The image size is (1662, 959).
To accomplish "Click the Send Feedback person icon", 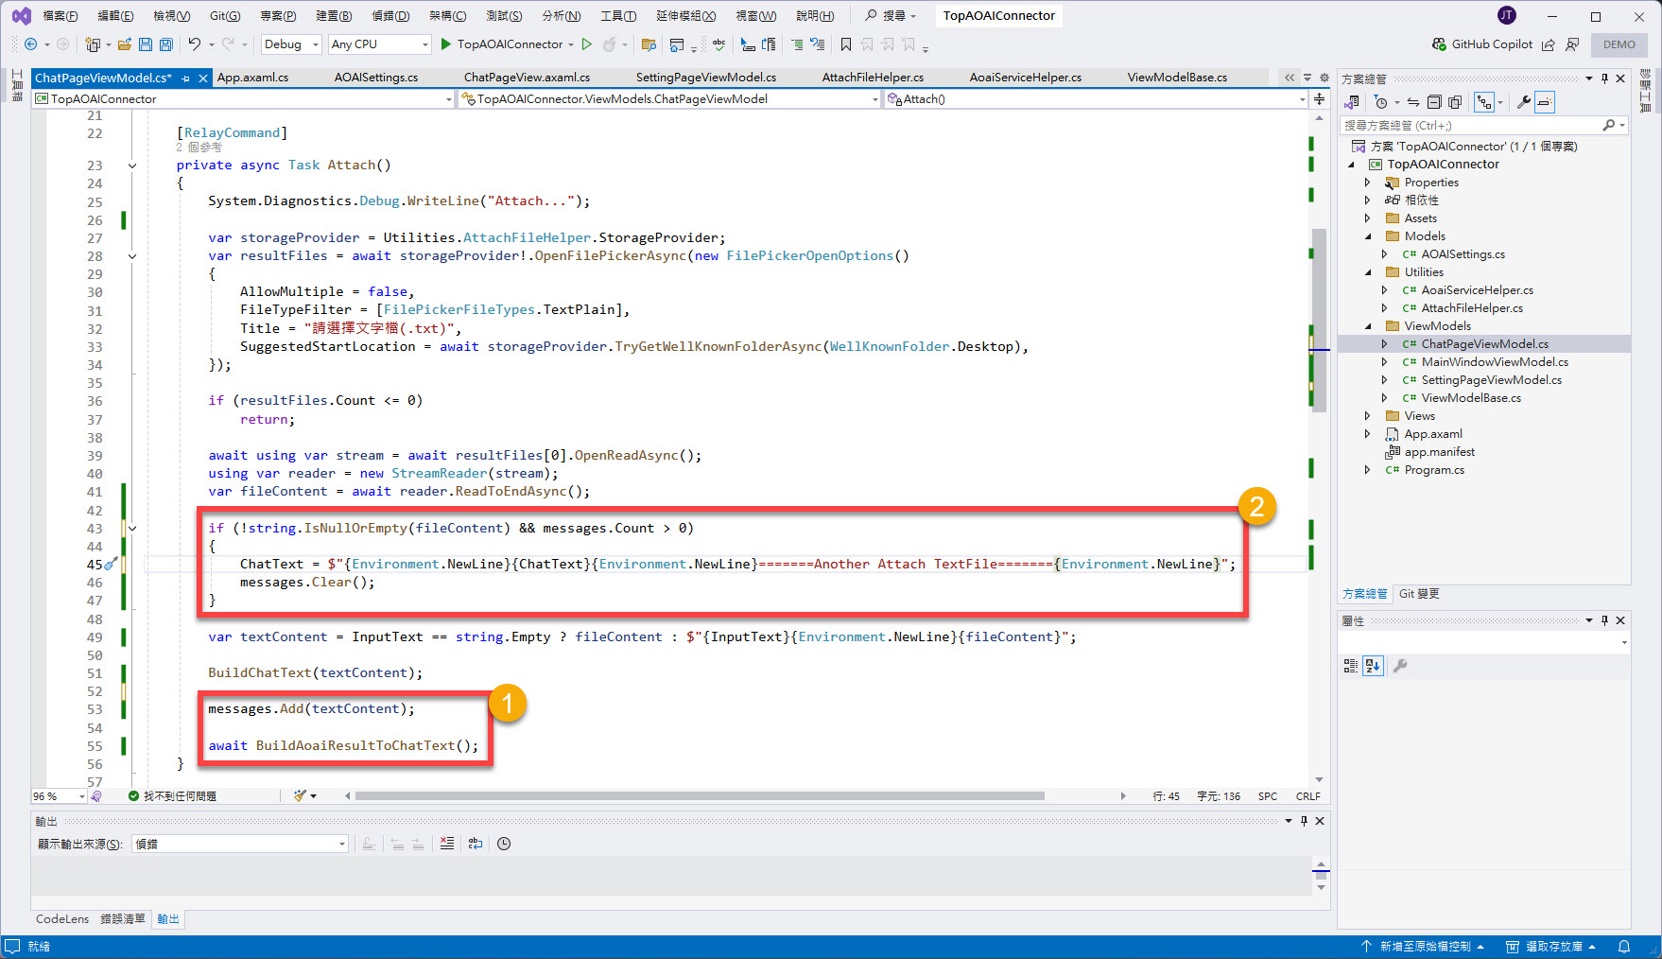I will tap(1572, 44).
